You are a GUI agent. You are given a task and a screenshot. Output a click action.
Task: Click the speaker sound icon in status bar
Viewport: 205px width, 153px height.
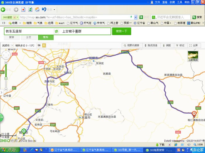189,145
